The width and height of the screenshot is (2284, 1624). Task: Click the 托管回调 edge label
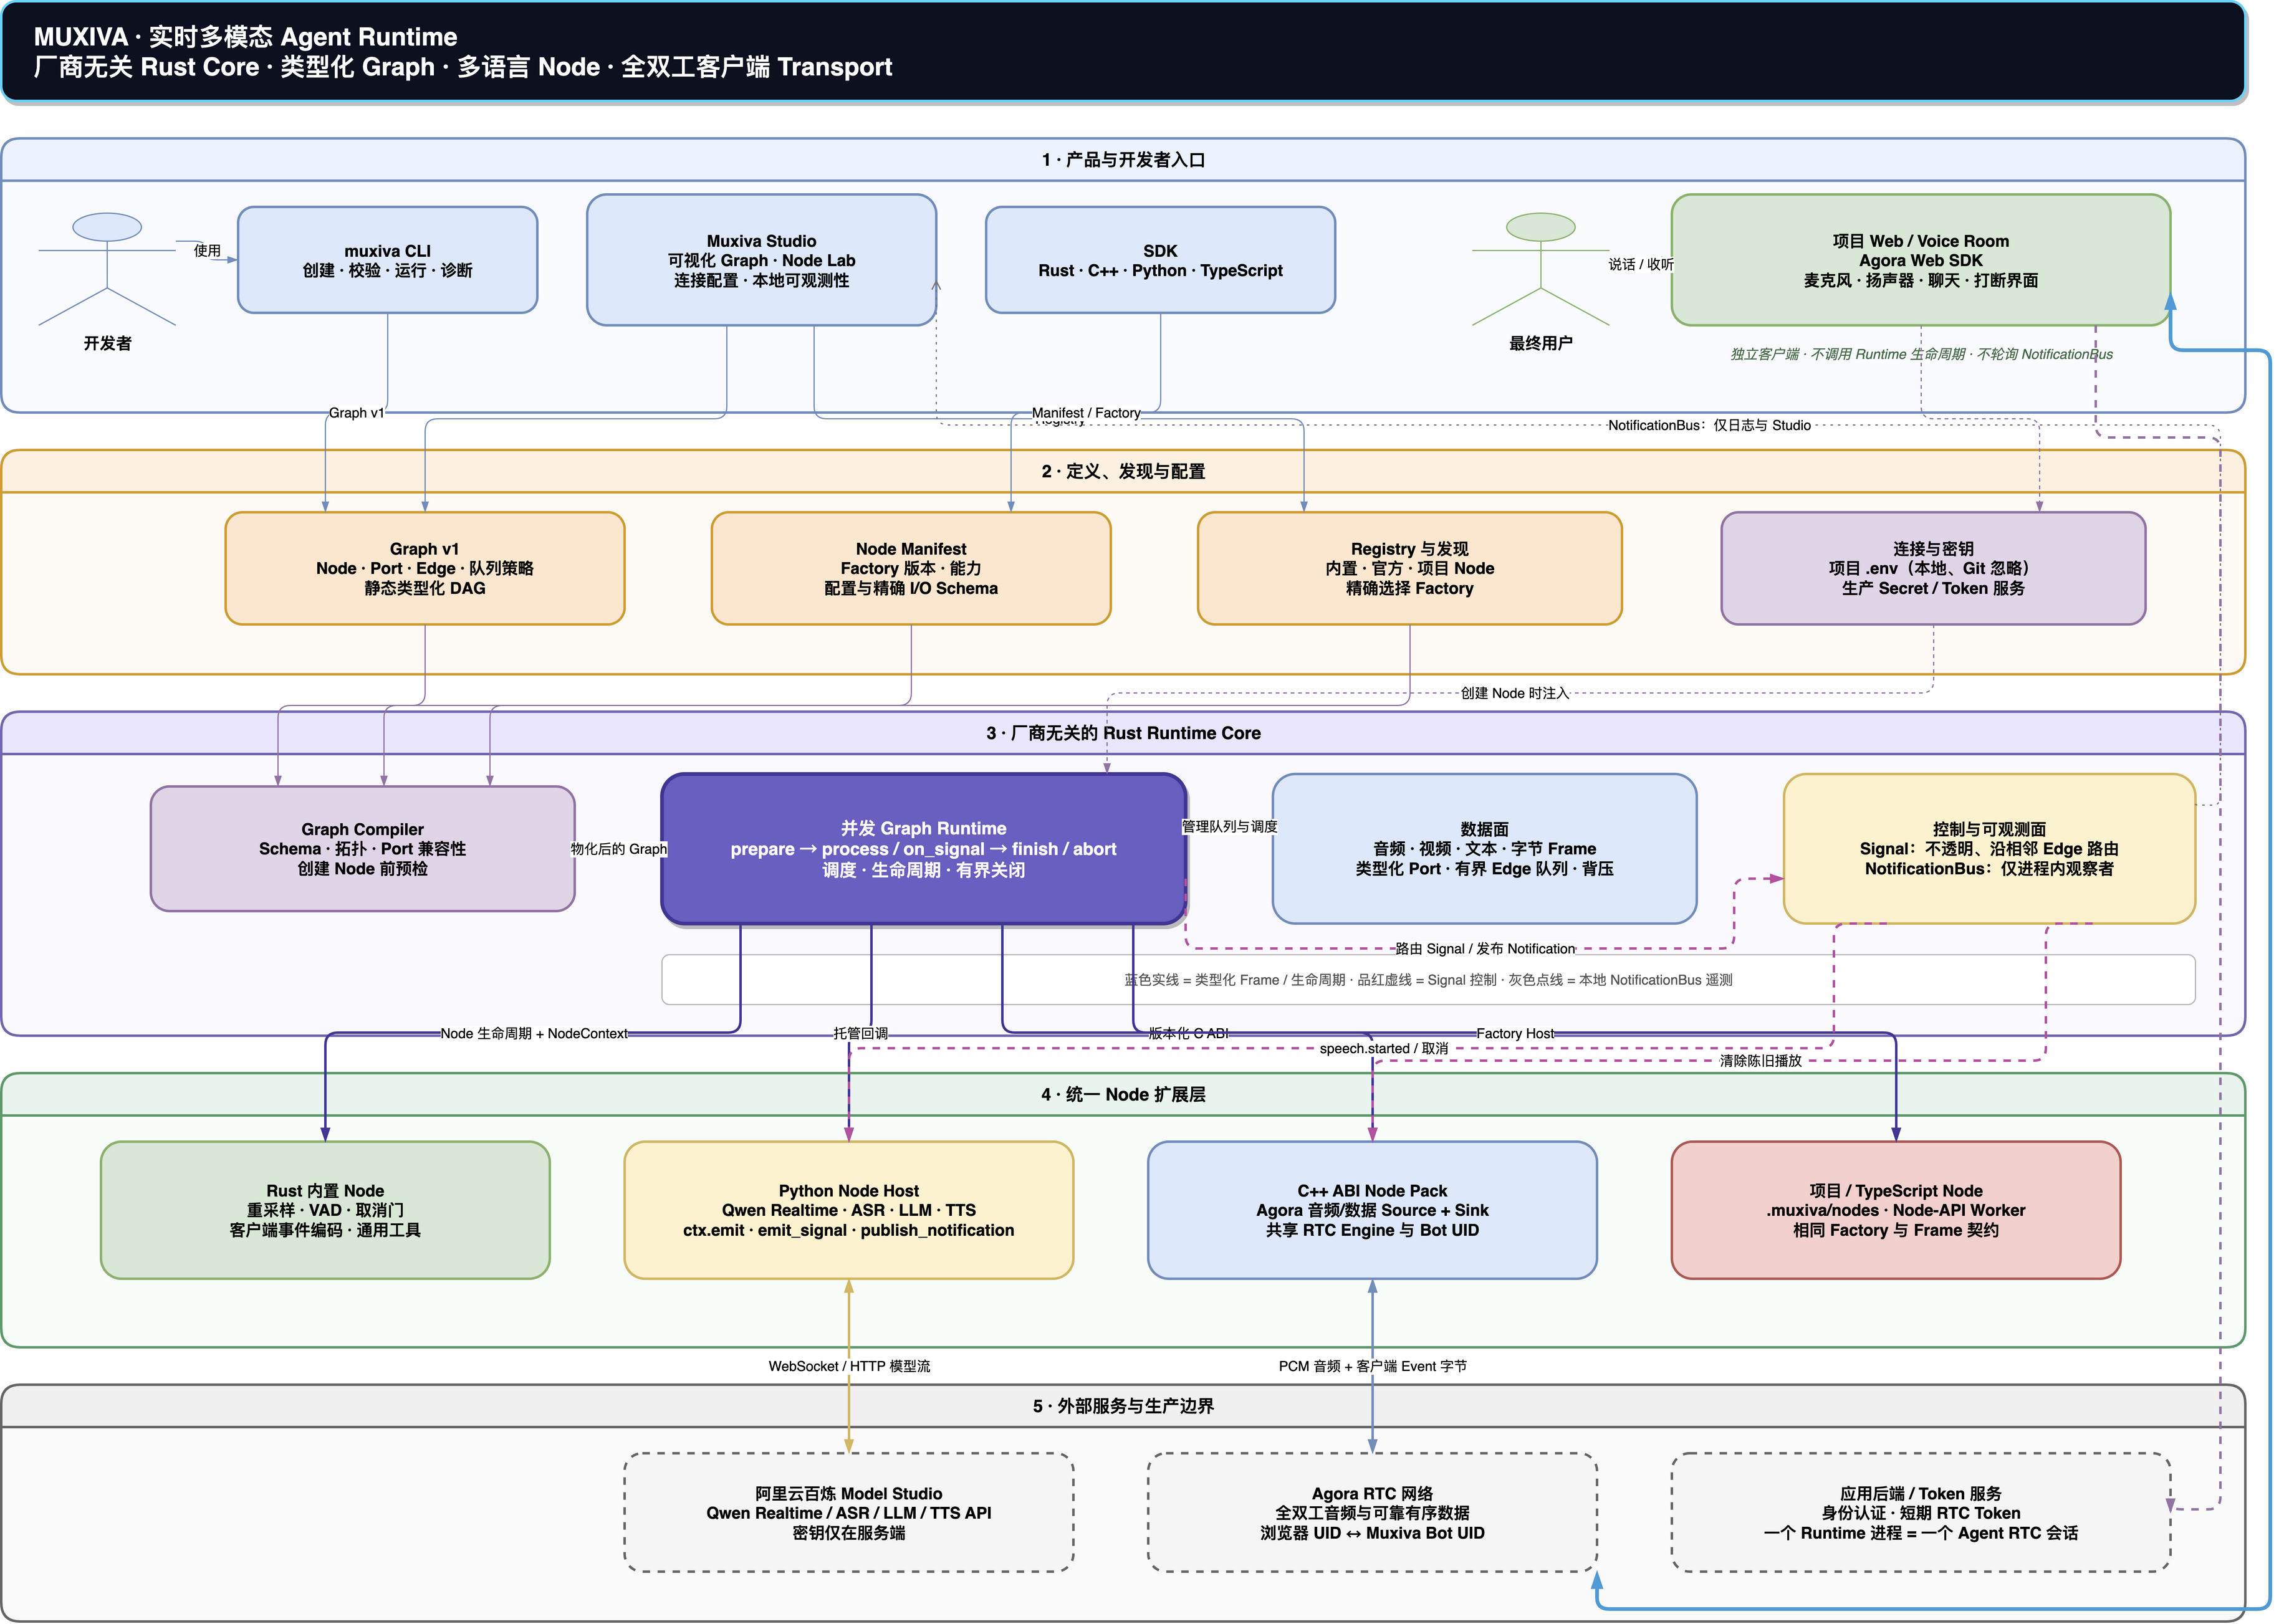point(860,1034)
